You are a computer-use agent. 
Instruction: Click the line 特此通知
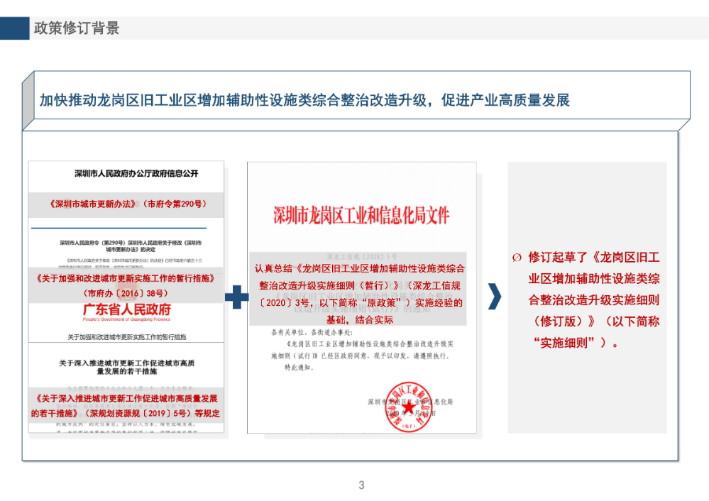coord(299,368)
